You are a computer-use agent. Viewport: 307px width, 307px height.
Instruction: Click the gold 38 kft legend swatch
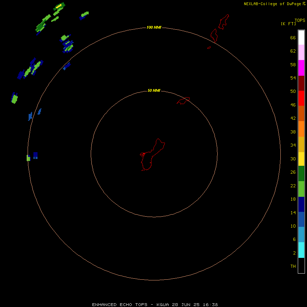tap(301, 144)
